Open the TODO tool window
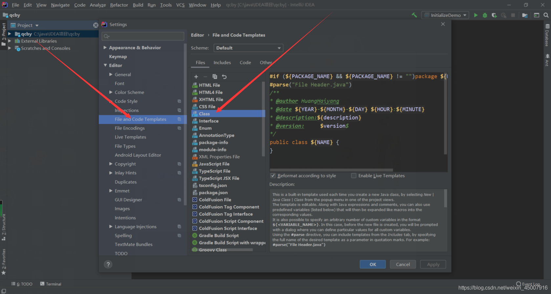 pos(22,284)
